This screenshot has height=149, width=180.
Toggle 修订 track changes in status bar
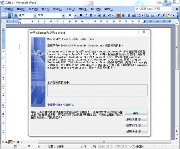coord(109,147)
